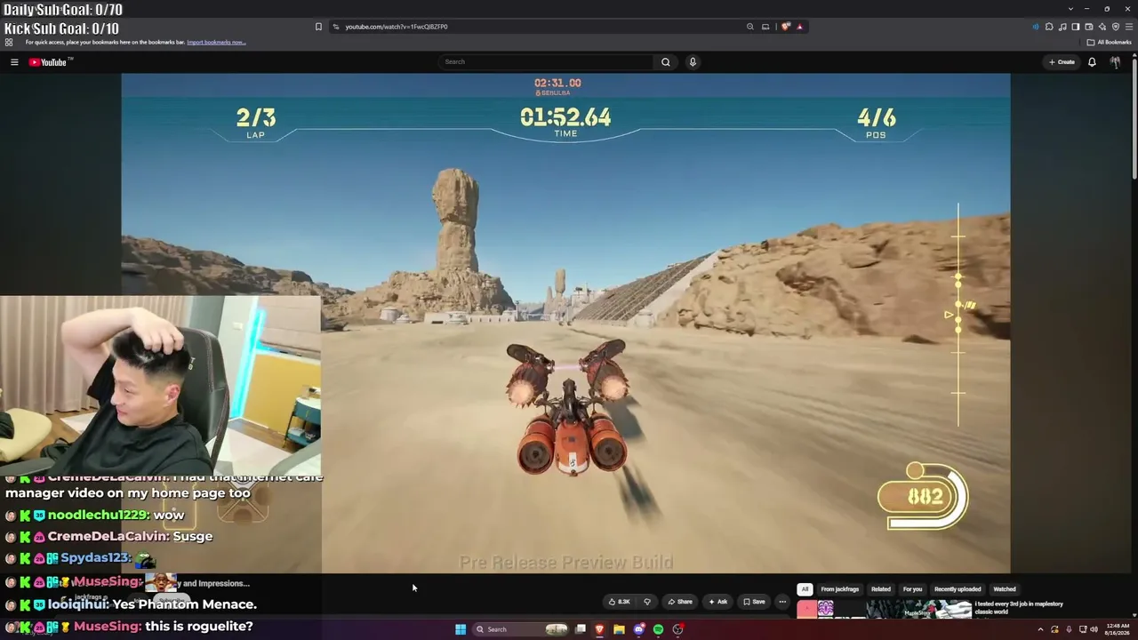Select the Related filter chip

(881, 589)
